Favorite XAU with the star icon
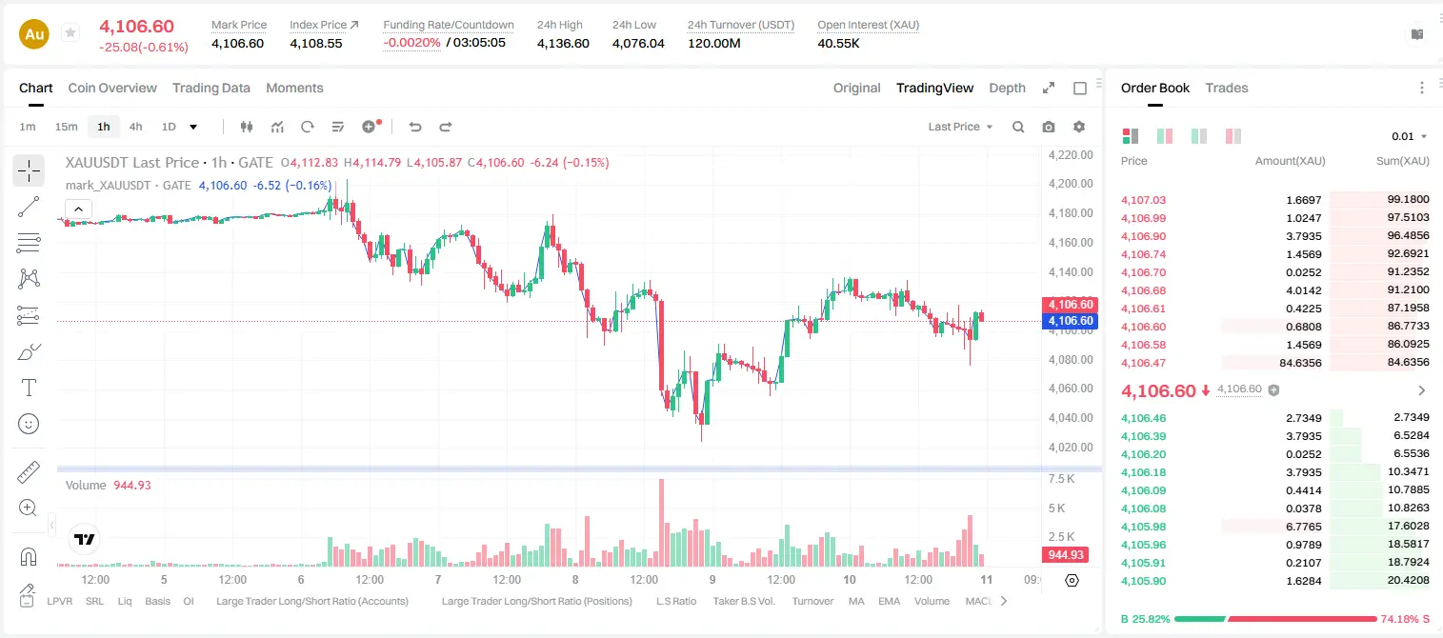Image resolution: width=1443 pixels, height=638 pixels. 70,33
